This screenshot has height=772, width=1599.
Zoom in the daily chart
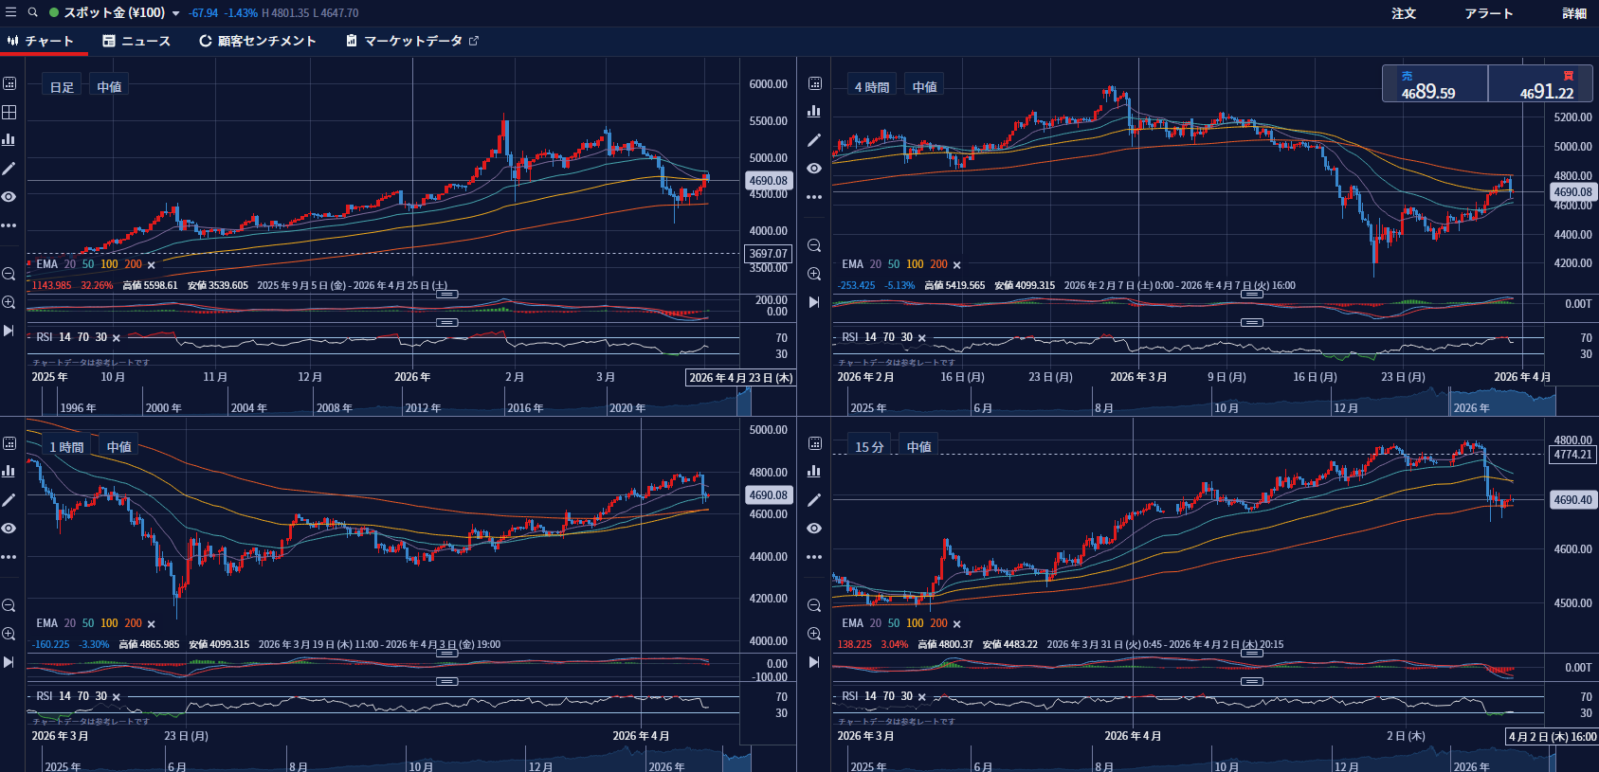tap(9, 302)
